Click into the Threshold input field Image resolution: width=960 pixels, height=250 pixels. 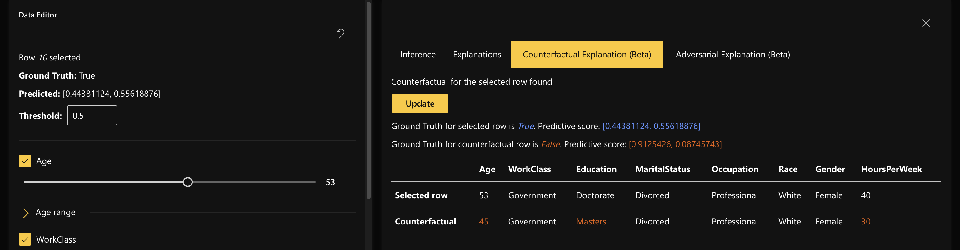pyautogui.click(x=92, y=116)
